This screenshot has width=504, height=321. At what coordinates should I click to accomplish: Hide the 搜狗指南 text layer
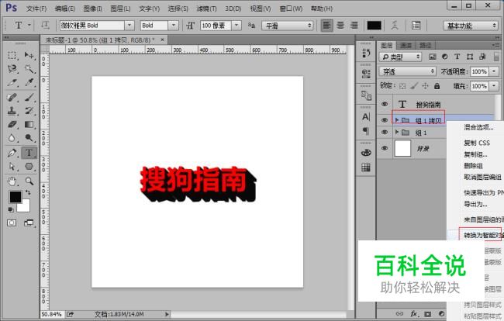coord(385,104)
